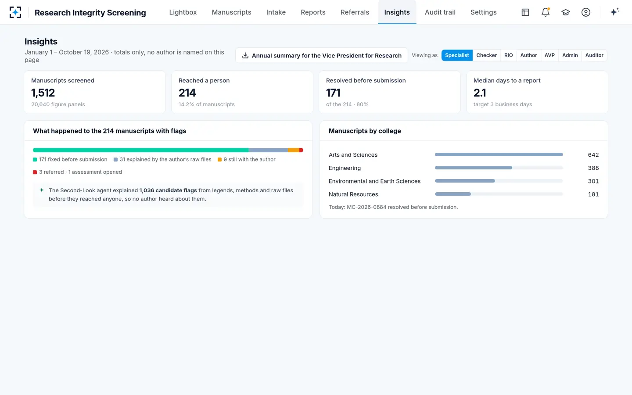The image size is (632, 395).
Task: Open the layout panel icon
Action: click(x=525, y=12)
